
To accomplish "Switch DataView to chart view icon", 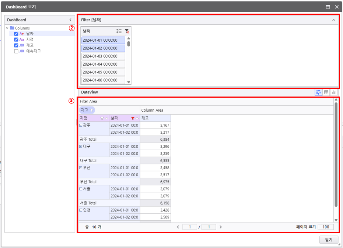I will click(333, 92).
